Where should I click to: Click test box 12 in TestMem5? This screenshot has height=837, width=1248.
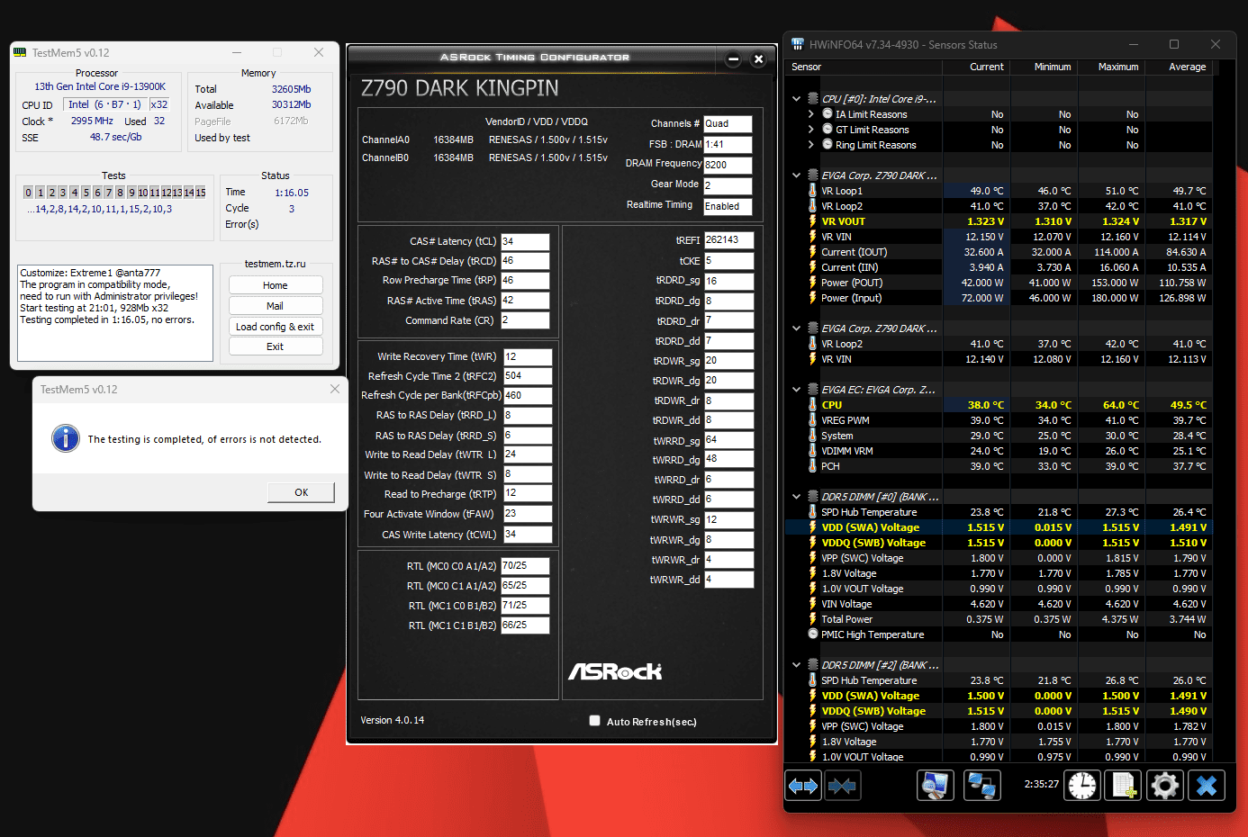[x=166, y=193]
